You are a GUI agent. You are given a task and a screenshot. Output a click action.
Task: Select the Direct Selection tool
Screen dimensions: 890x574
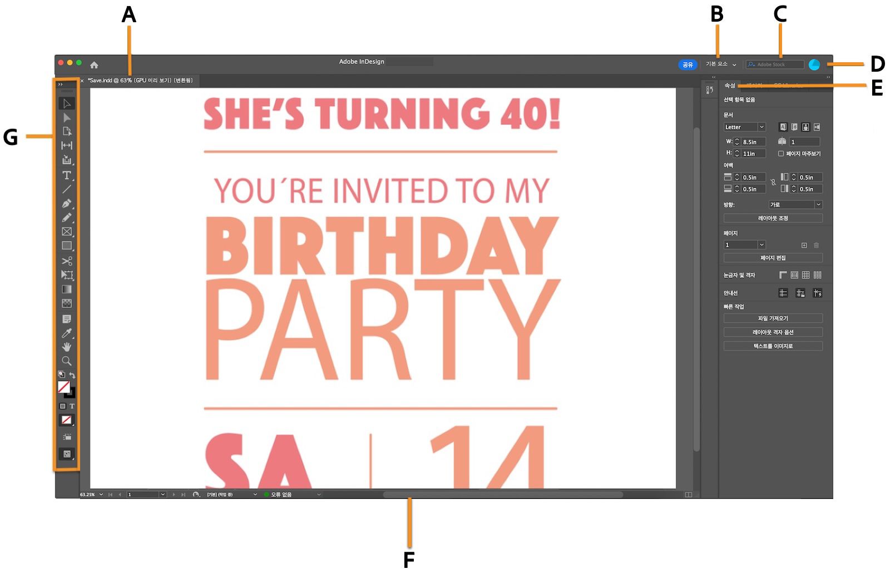point(67,117)
